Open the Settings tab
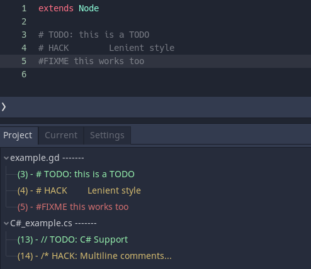The height and width of the screenshot is (269, 311). 107,135
